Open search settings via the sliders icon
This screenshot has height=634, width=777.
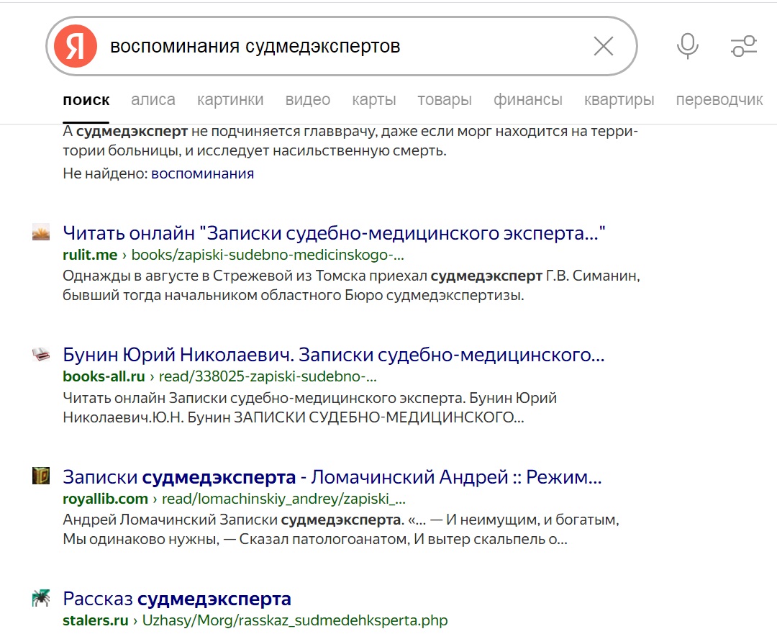click(x=744, y=46)
